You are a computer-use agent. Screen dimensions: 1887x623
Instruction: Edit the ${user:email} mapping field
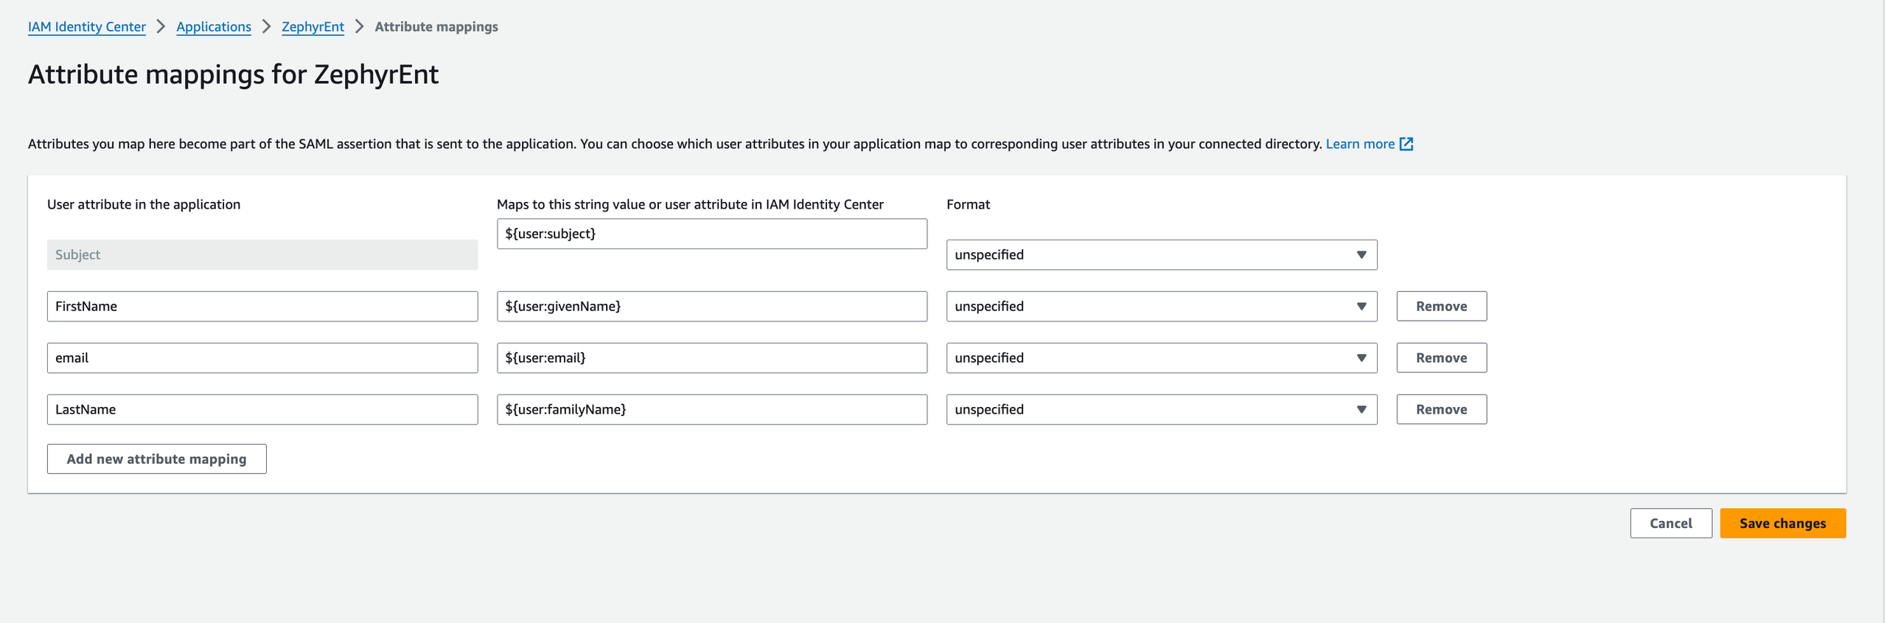click(x=711, y=358)
